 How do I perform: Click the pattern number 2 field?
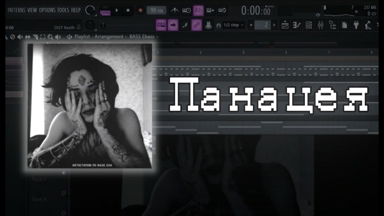tap(263, 25)
